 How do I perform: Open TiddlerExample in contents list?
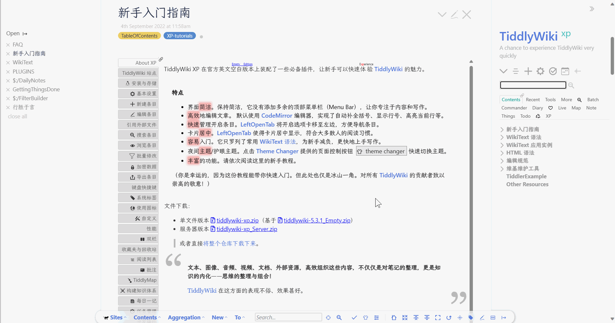point(526,176)
